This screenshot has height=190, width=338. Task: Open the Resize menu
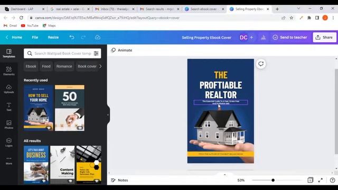tap(53, 37)
